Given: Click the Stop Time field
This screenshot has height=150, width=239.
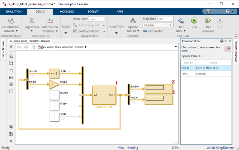Looking at the screenshot, I should (165, 19).
